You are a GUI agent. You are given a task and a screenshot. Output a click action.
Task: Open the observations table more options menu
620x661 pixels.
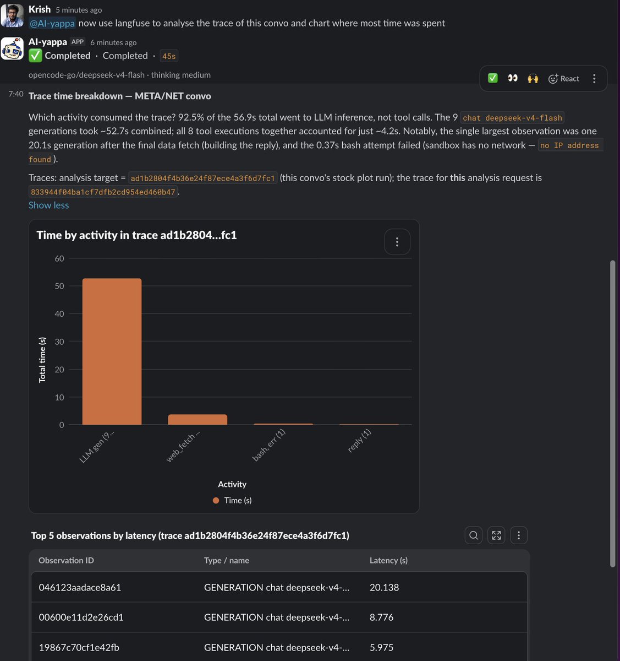tap(519, 535)
